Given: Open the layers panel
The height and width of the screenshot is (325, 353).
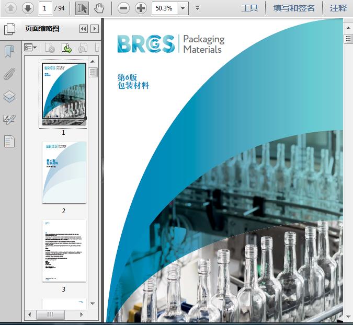Looking at the screenshot, I should pyautogui.click(x=9, y=97).
